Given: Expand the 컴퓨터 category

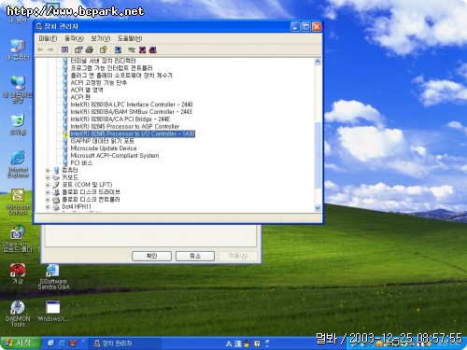Looking at the screenshot, I should coord(48,170).
